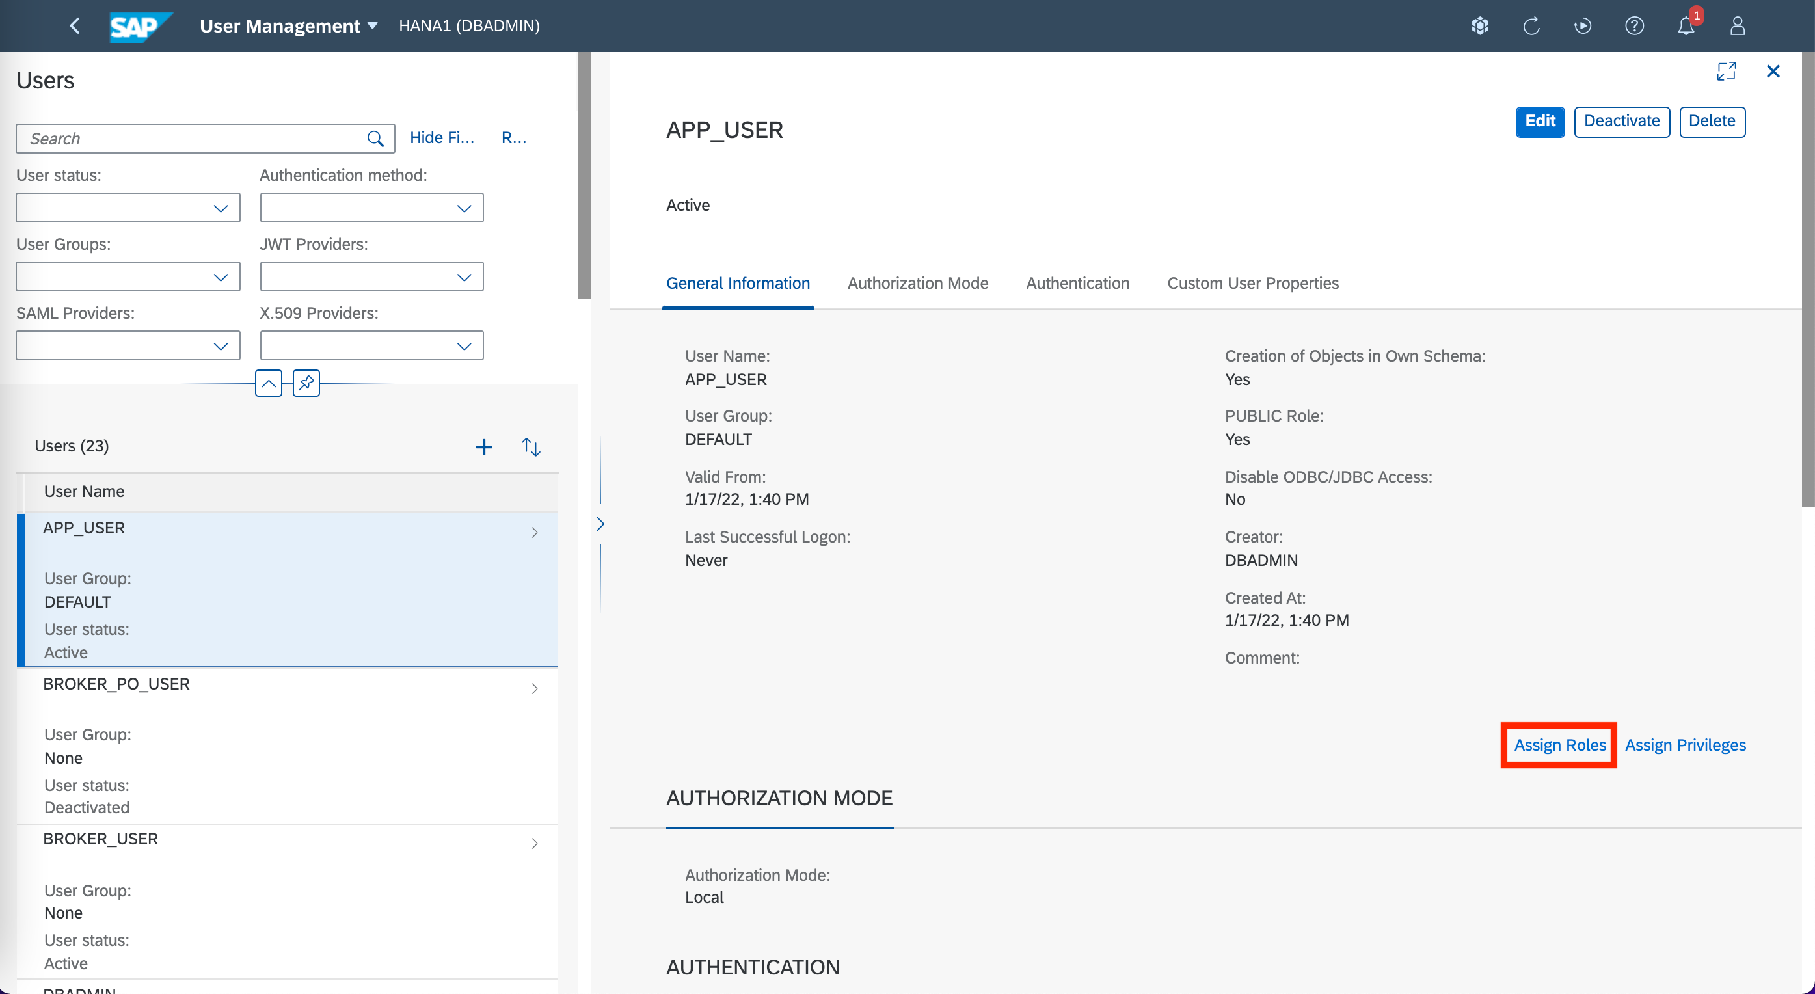Click the truncated R... link
The image size is (1815, 994).
tap(514, 137)
